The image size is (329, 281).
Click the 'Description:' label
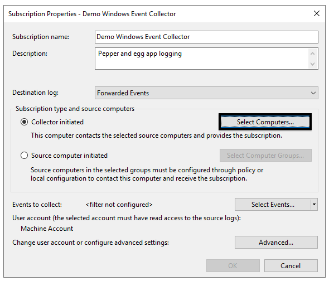pos(30,54)
